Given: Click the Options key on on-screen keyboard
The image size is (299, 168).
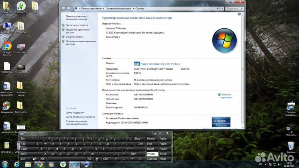Looking at the screenshot, I should pyautogui.click(x=152, y=159).
